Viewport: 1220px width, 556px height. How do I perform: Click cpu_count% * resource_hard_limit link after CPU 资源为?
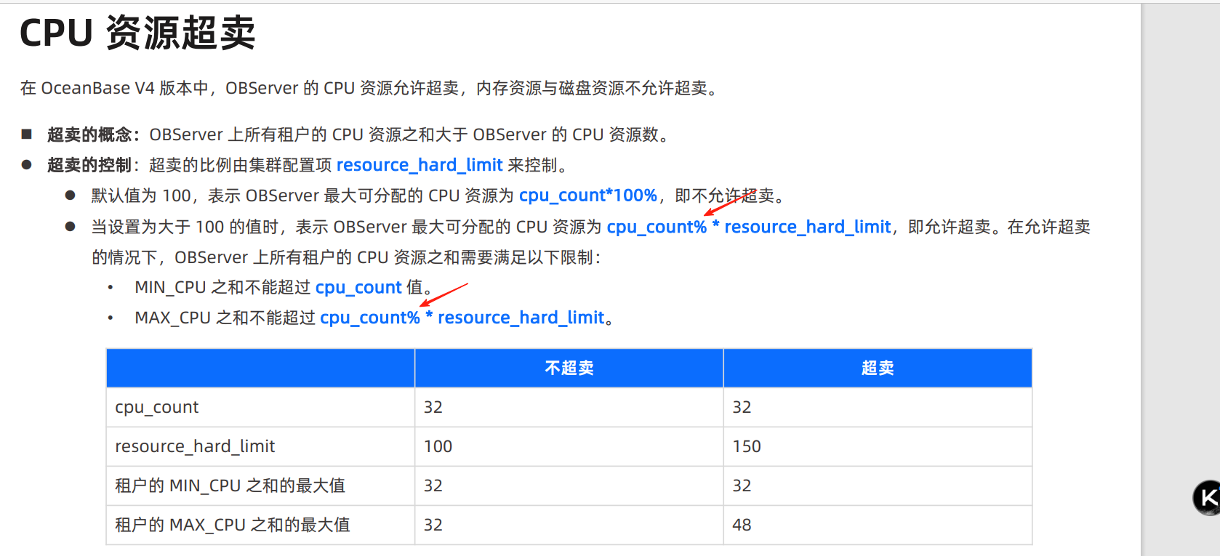749,227
